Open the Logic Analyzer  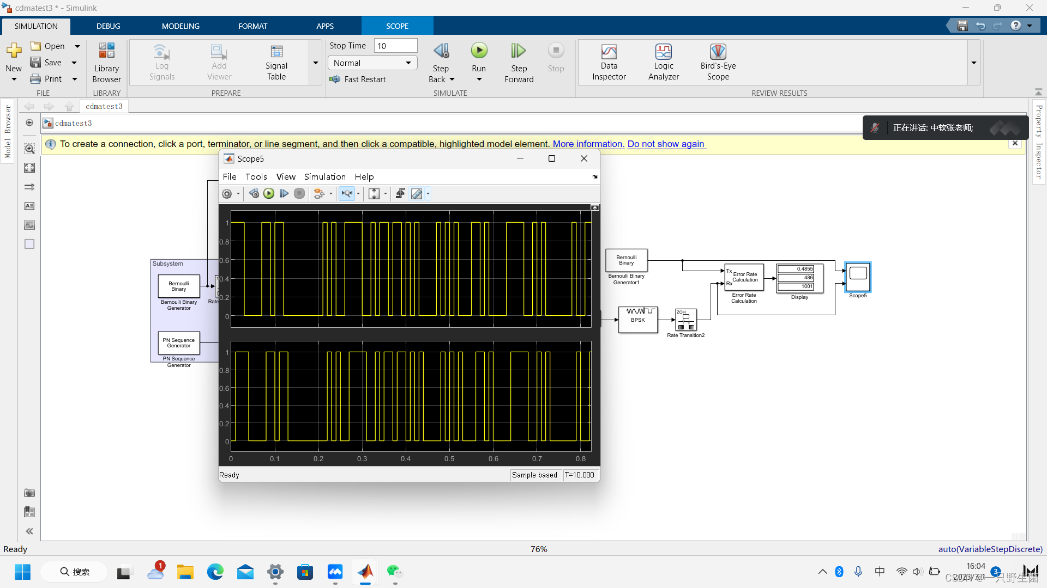[x=663, y=62]
